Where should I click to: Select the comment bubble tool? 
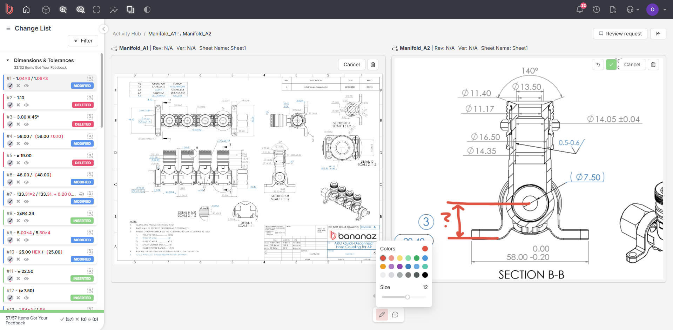[x=395, y=315]
